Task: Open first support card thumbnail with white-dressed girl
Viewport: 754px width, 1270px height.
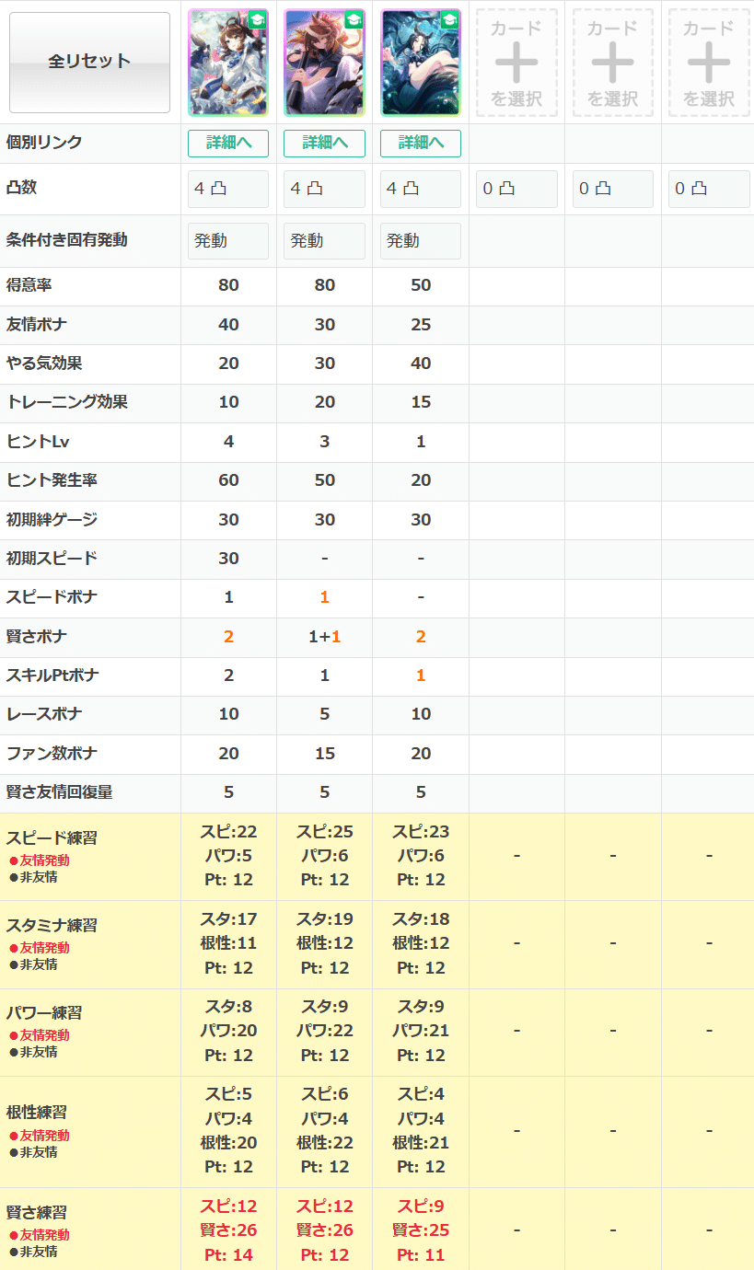Action: (x=228, y=63)
